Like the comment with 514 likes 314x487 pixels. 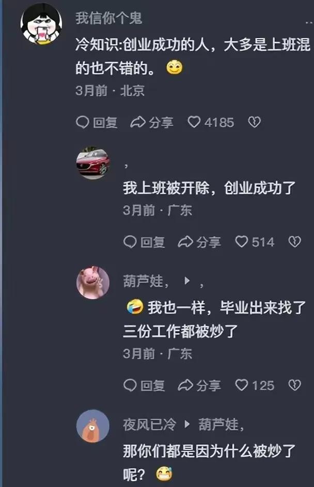click(255, 242)
